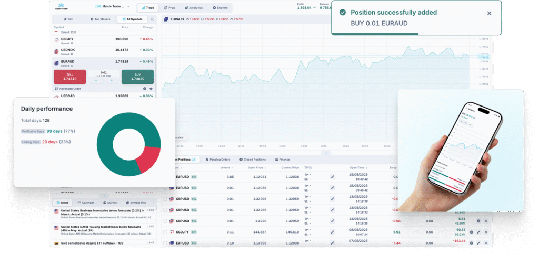
Task: Click the Match-Trader logo
Action: (61, 6)
